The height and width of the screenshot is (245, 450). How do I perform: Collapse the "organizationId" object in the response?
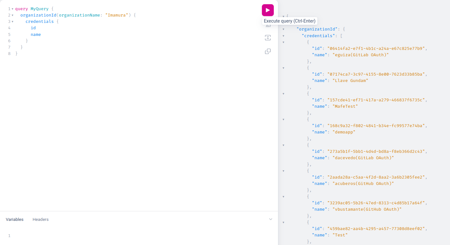point(283,29)
